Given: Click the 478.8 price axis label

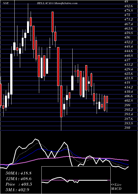Looking at the screenshot, I should point(129,11).
